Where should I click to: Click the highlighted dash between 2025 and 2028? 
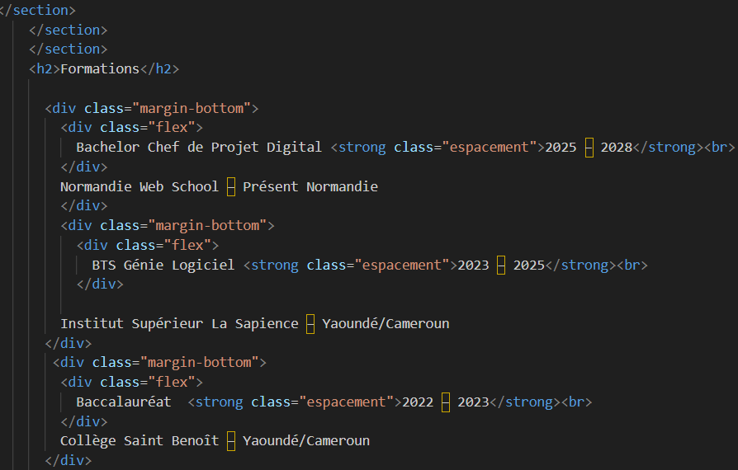click(x=589, y=148)
